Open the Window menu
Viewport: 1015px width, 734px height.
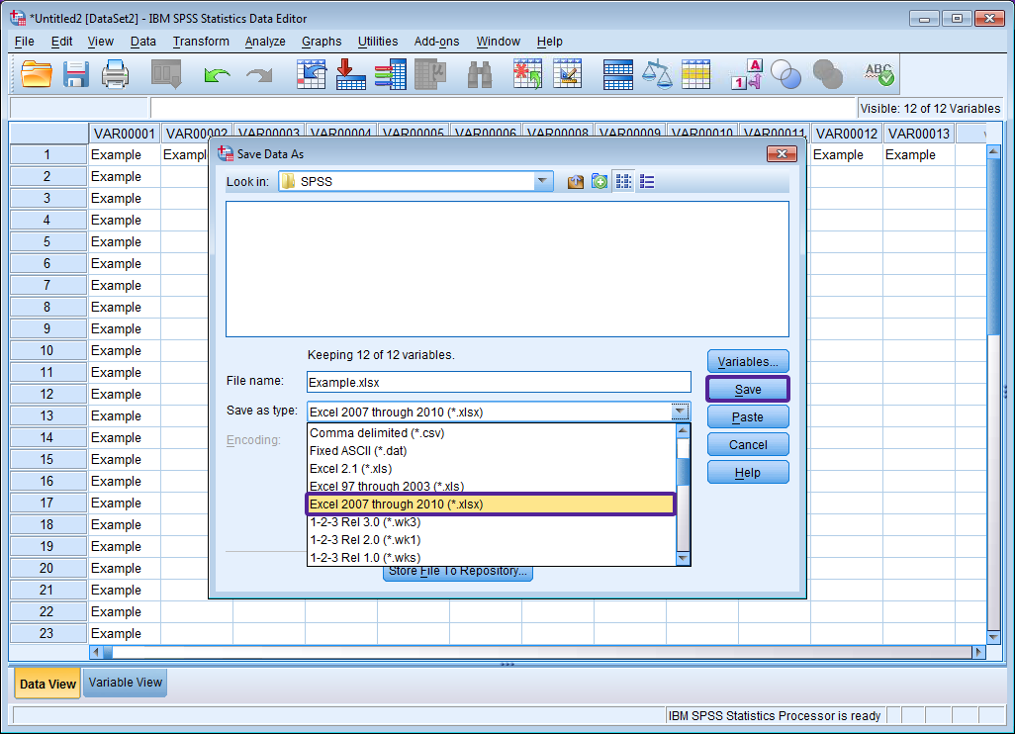[x=499, y=42]
